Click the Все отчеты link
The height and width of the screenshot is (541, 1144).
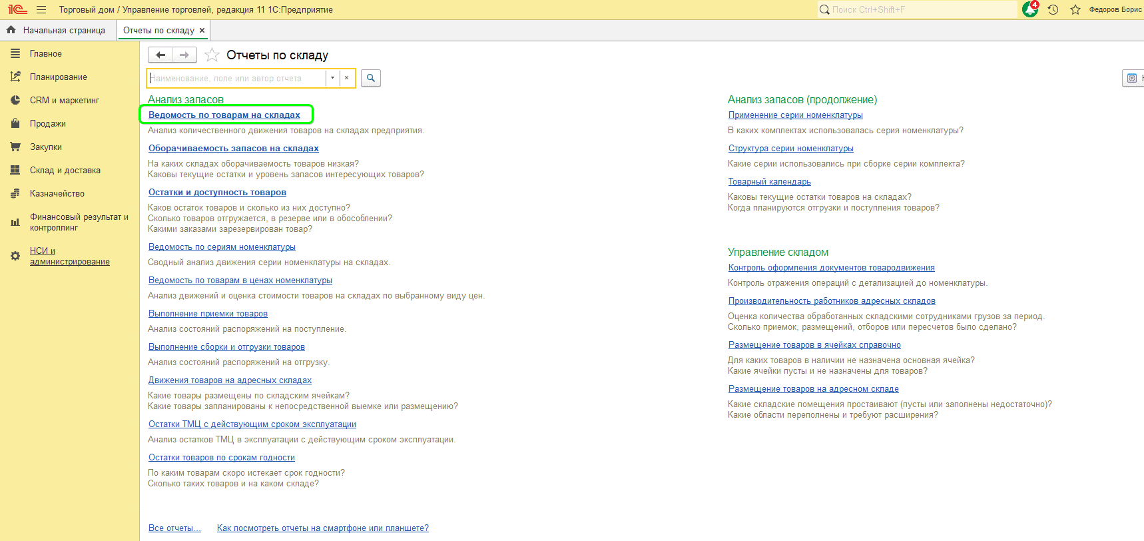(174, 528)
